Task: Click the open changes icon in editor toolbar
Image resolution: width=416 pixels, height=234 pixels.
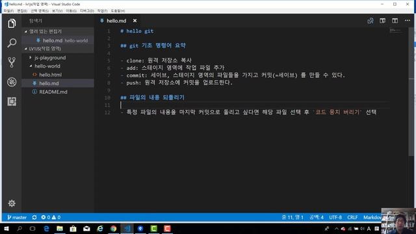Action: click(370, 21)
